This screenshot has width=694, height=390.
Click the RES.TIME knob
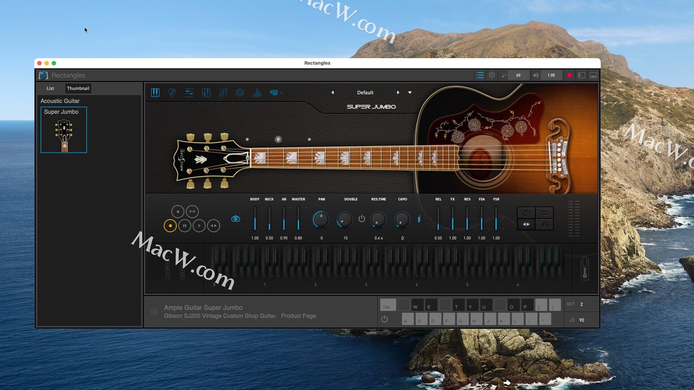tap(378, 219)
